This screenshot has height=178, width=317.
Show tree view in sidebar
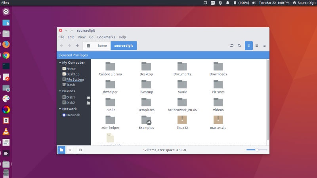pyautogui.click(x=70, y=150)
